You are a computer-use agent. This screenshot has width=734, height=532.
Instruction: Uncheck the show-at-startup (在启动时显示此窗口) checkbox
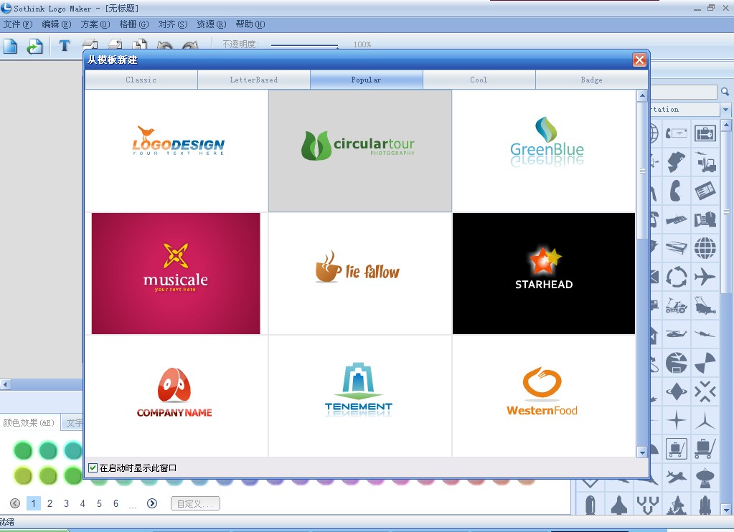(93, 468)
